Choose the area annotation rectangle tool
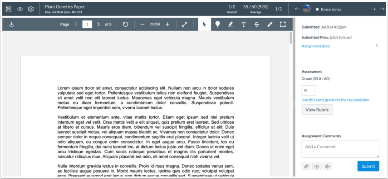388x179 pixels. pos(283,24)
